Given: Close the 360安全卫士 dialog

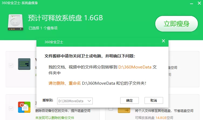Looking at the screenshot, I should pos(163,41).
